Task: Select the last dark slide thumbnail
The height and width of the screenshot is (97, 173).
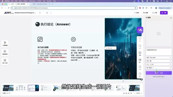Action: click(134, 88)
